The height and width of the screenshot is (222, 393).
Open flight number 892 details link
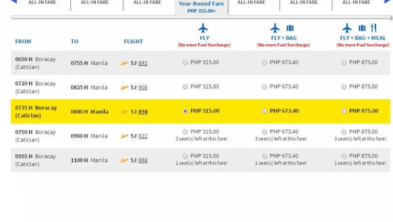pos(142,63)
